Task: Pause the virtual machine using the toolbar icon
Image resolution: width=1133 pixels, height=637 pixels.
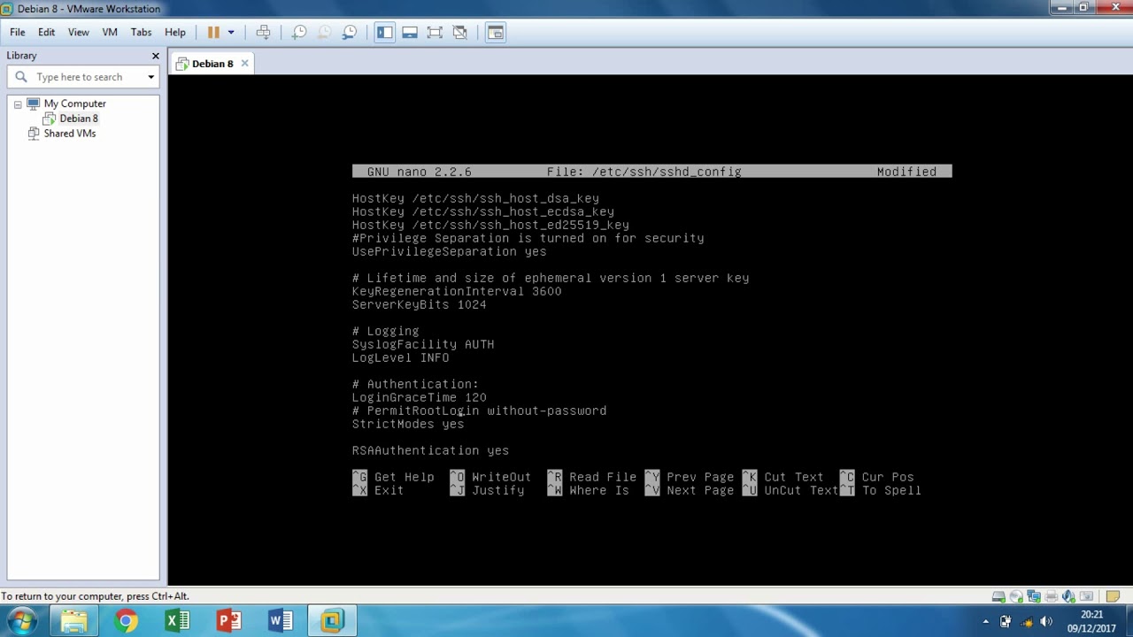Action: click(213, 33)
